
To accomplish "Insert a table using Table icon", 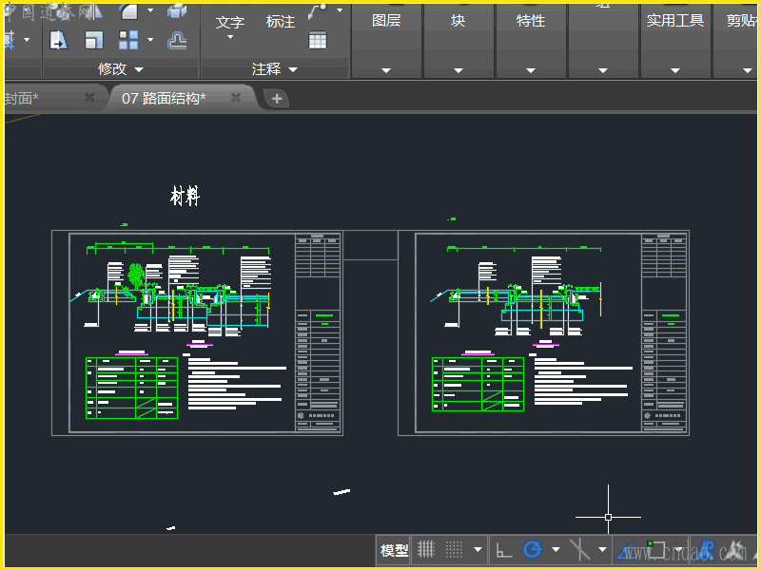I will (x=318, y=40).
